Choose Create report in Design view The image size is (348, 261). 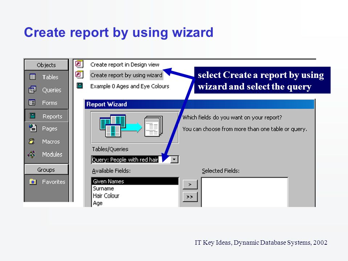coord(125,65)
